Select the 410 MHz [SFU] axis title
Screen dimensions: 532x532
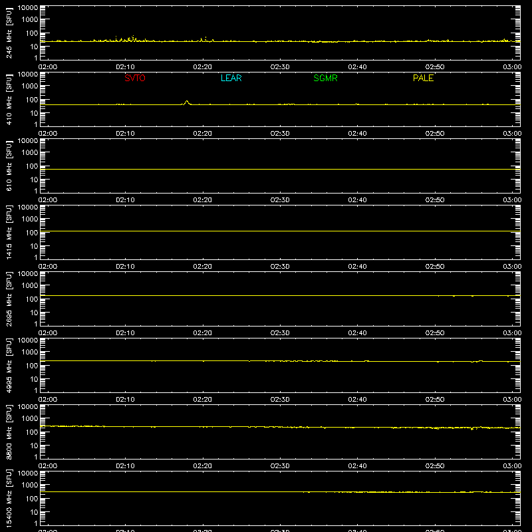click(9, 99)
